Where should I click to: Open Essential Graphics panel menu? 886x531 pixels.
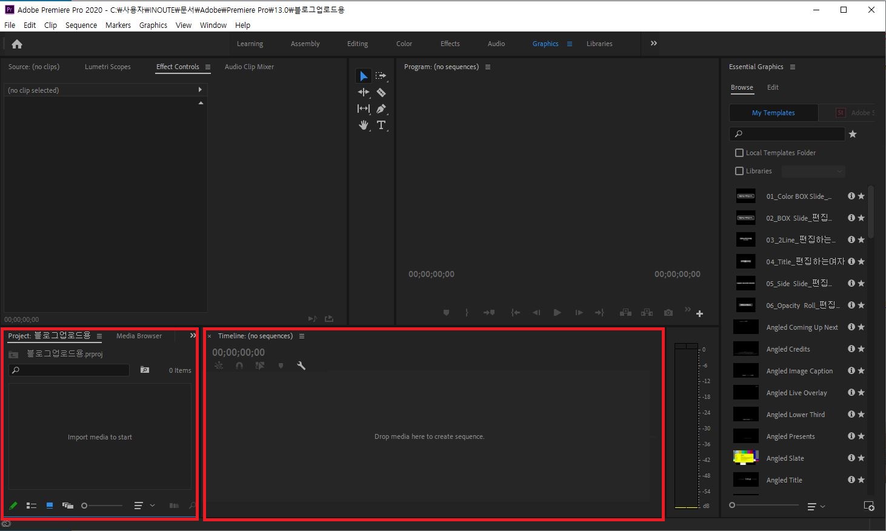pos(793,67)
